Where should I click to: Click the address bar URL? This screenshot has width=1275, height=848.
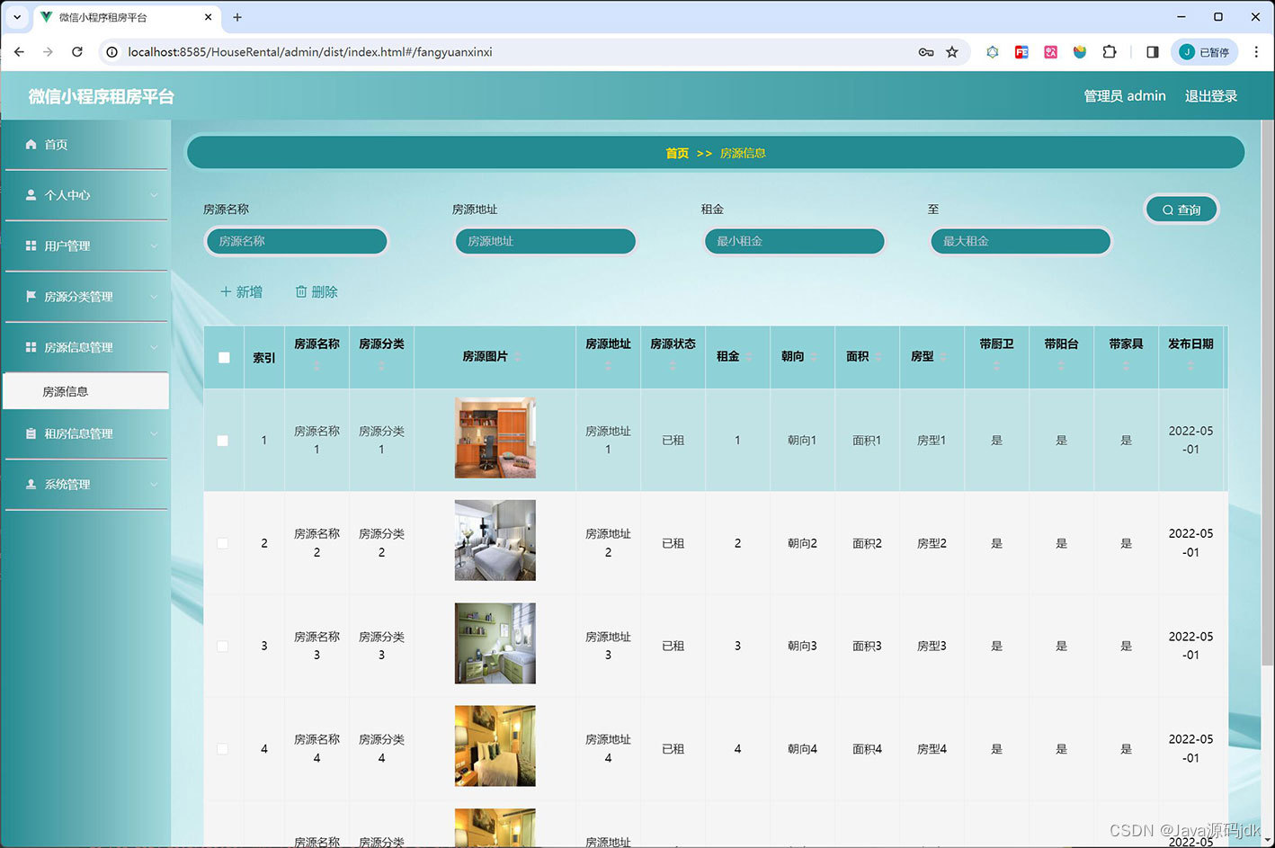pyautogui.click(x=310, y=52)
